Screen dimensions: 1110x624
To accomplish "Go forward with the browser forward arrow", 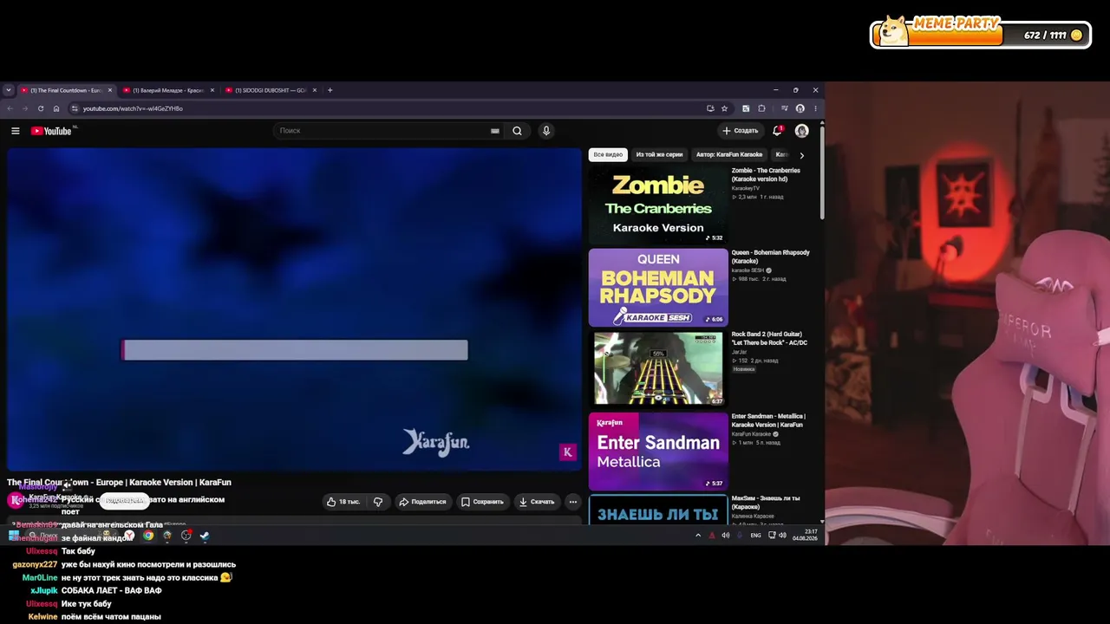I will [24, 108].
